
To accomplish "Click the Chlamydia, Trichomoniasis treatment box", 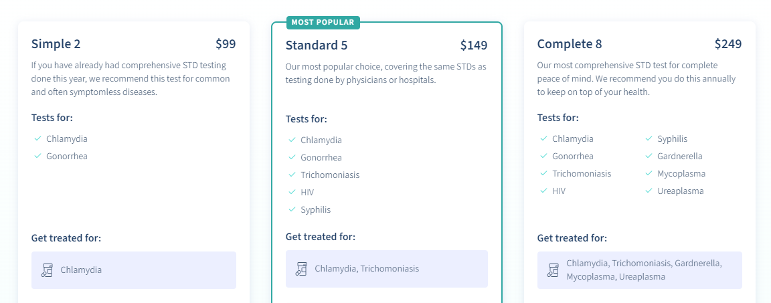I will (387, 269).
